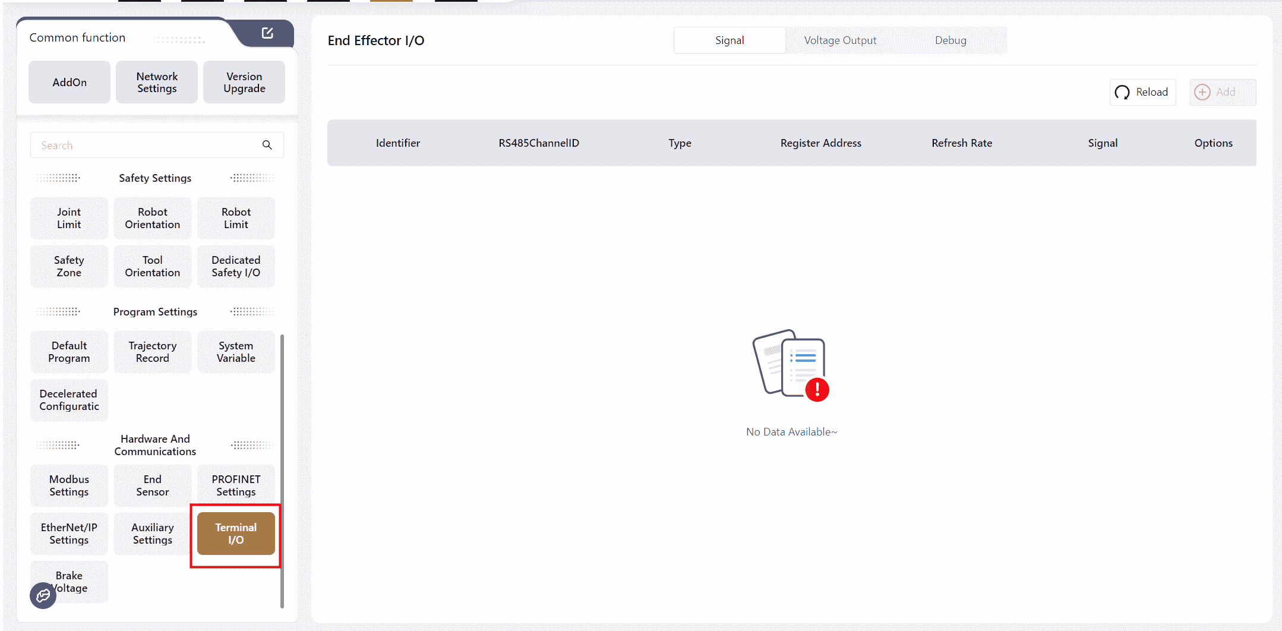Open Modbus Settings
The height and width of the screenshot is (631, 1282).
(69, 485)
